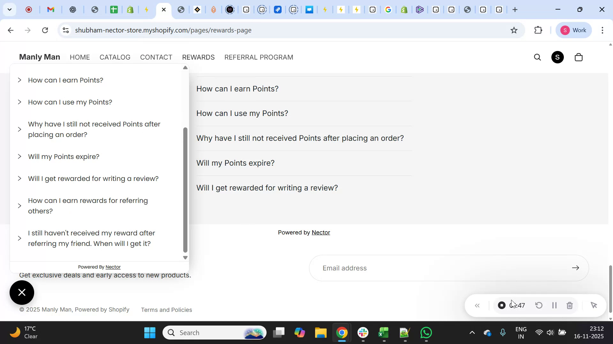Switch to the REFERRAL PROGRAM page

pos(259,57)
